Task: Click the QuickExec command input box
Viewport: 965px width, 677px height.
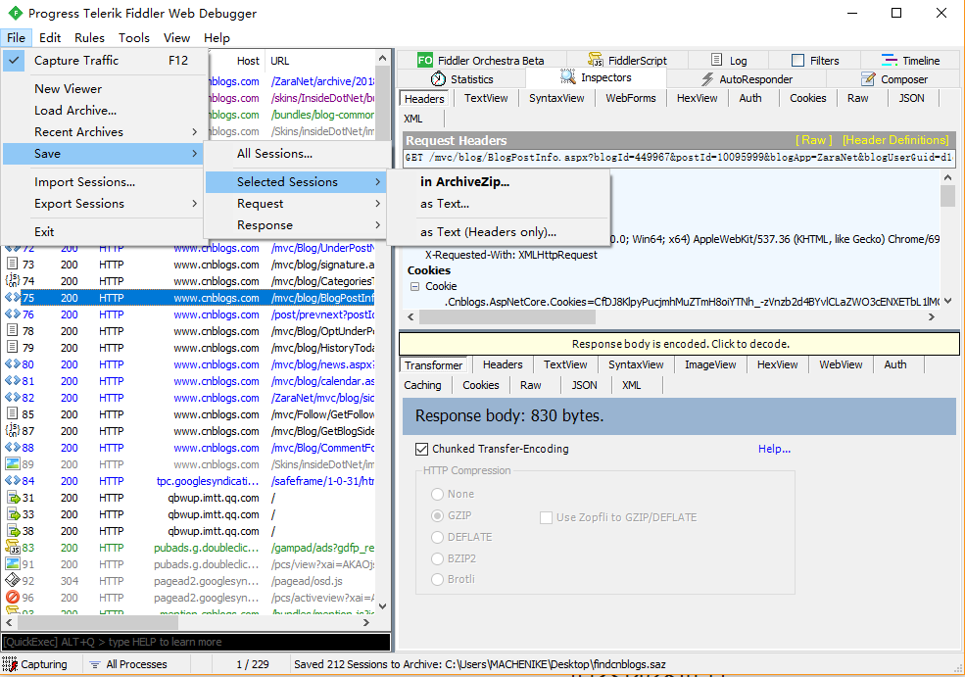Action: (196, 642)
